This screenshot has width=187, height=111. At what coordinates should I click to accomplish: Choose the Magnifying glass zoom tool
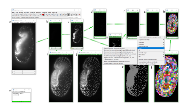click(x=38, y=15)
